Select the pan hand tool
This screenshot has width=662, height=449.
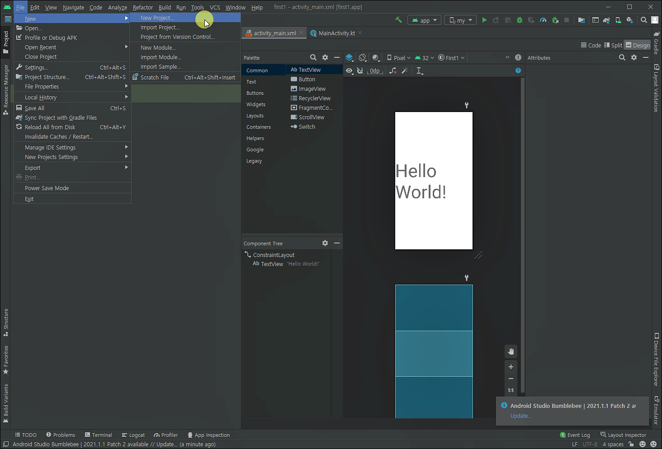point(511,351)
